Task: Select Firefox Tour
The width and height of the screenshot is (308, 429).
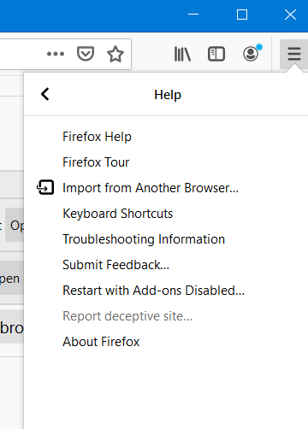Action: tap(96, 162)
